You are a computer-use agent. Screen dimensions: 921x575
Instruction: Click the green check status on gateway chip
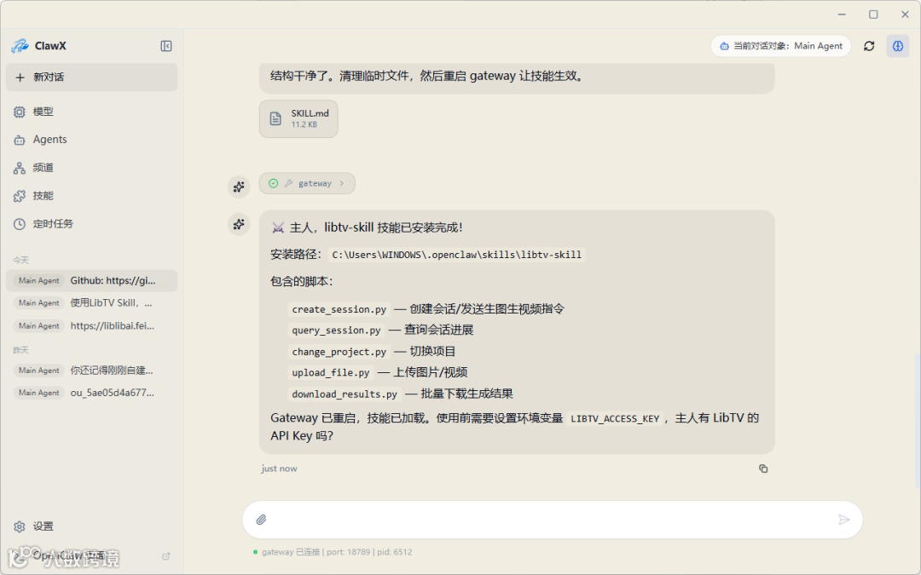pyautogui.click(x=273, y=183)
